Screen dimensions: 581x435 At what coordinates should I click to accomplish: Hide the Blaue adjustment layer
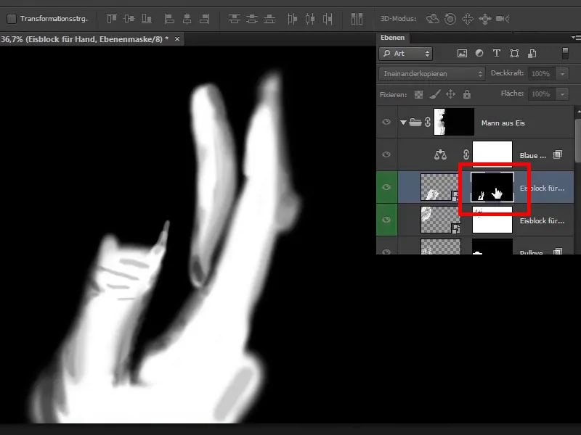[x=386, y=154]
